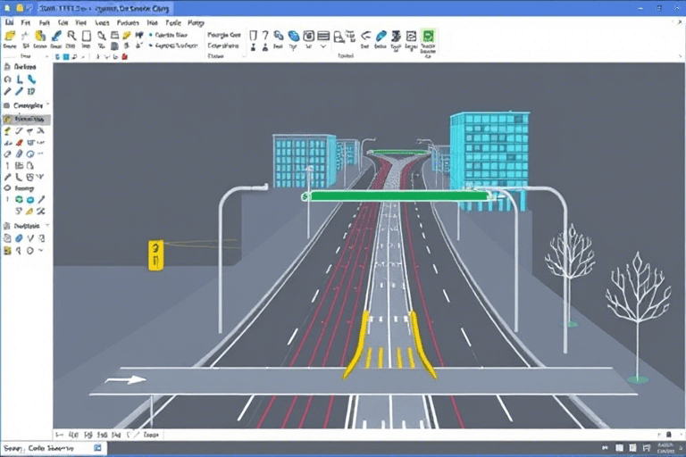Toggle the lower bullet option in the ribbon
Image resolution: width=686 pixels, height=457 pixels.
pos(149,45)
